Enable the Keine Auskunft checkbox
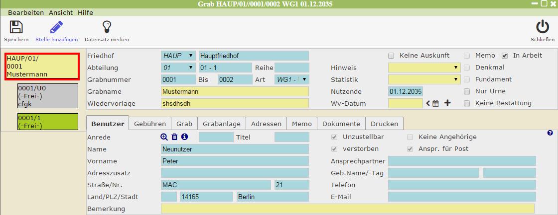The height and width of the screenshot is (215, 558). click(391, 56)
